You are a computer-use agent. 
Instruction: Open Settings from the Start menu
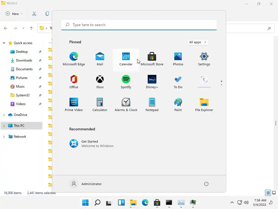204,59
